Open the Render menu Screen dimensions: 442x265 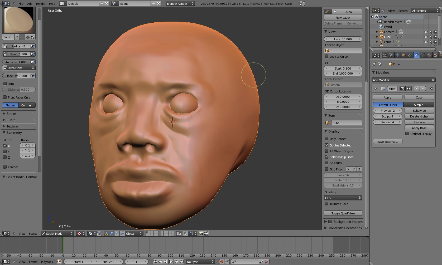pyautogui.click(x=41, y=4)
